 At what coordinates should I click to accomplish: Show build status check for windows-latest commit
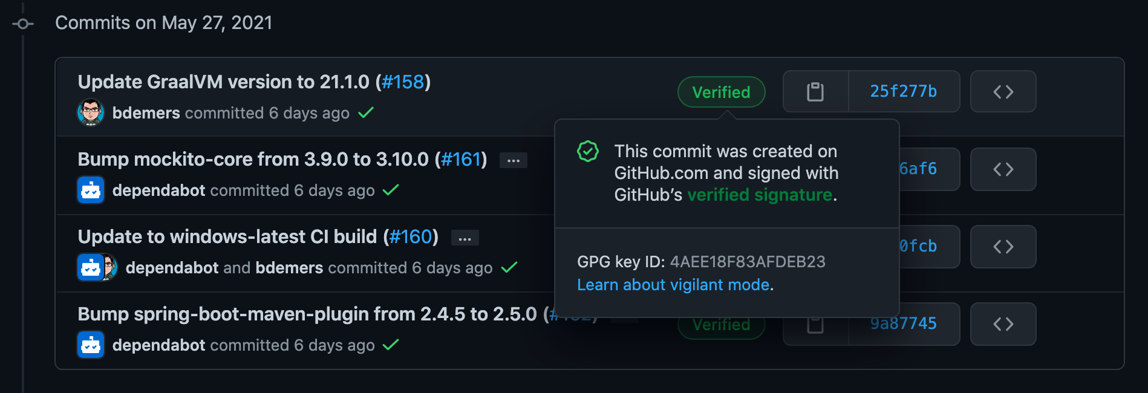(509, 267)
